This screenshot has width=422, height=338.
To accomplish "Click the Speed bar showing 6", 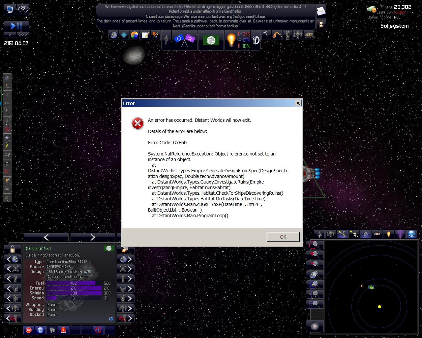I will 74,298.
